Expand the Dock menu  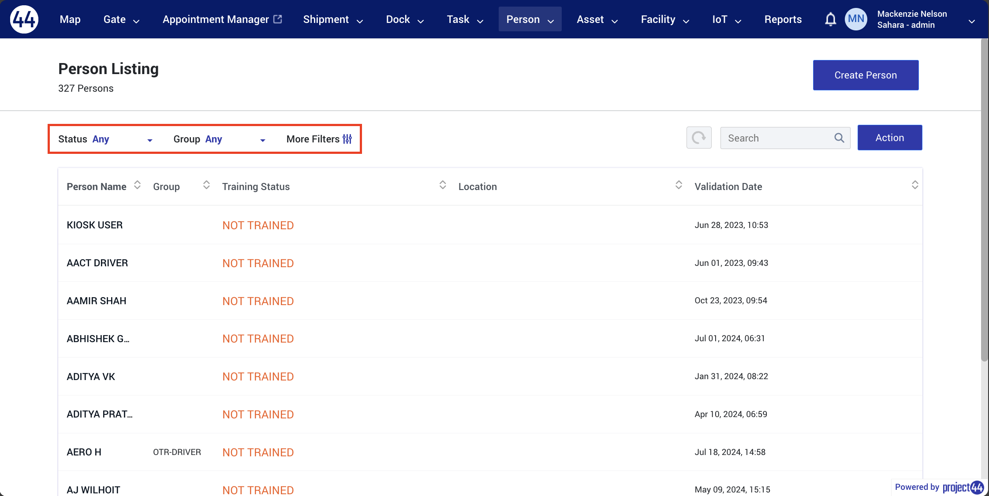[x=405, y=19]
